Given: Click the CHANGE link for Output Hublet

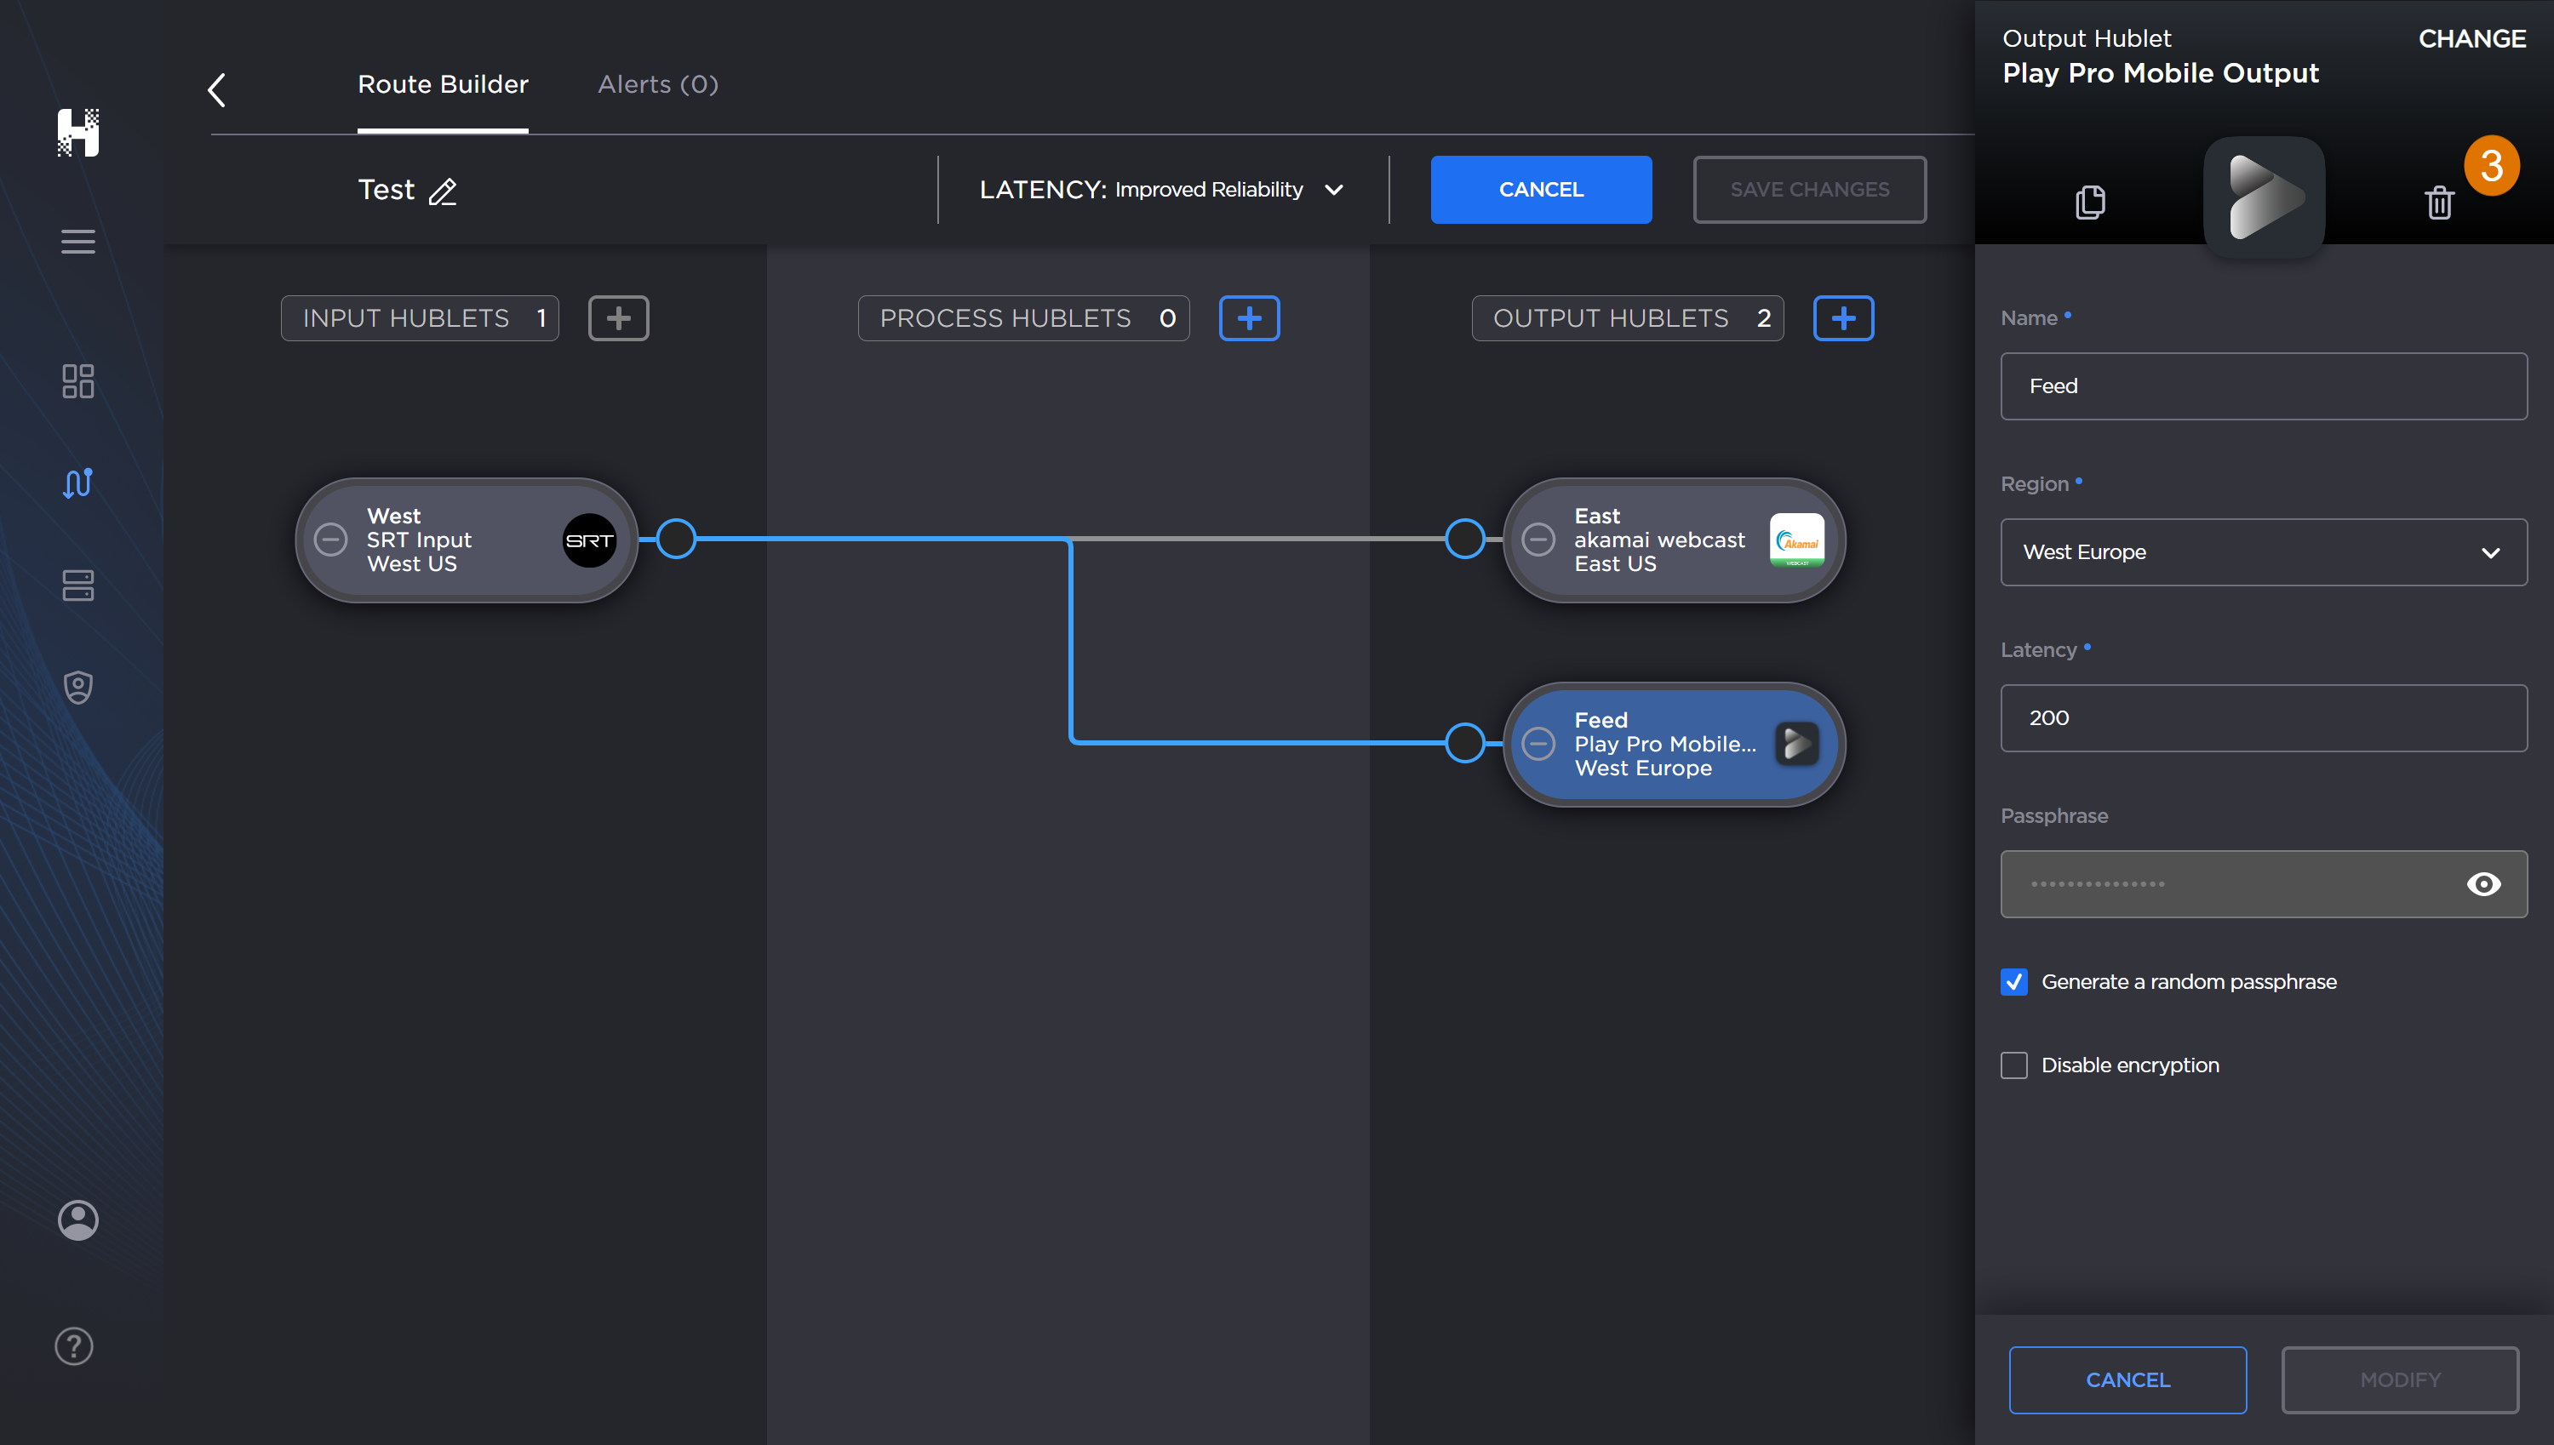Looking at the screenshot, I should (x=2471, y=38).
